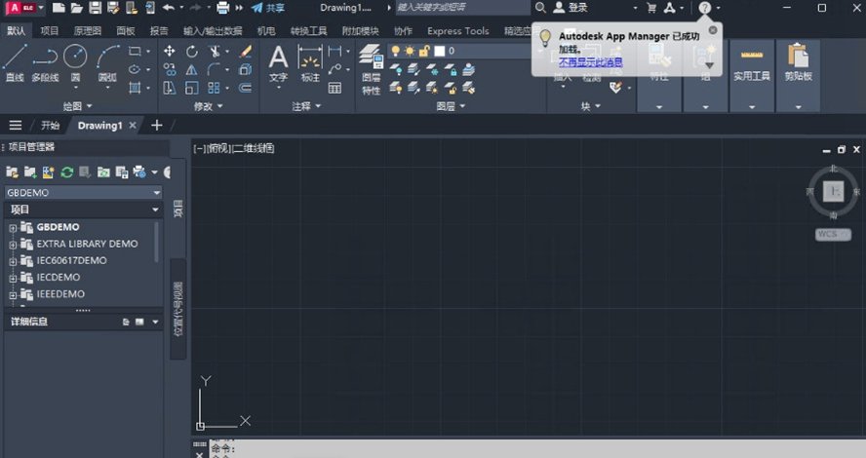Click Refresh icon in Project Manager toolbar
This screenshot has width=866, height=458.
point(67,172)
